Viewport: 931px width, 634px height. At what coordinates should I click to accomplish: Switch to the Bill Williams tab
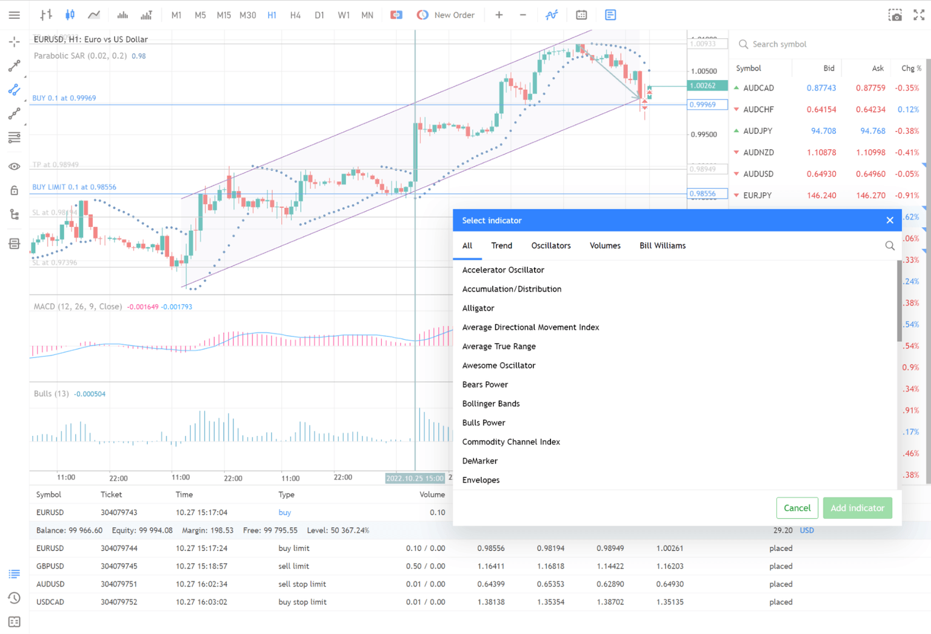coord(662,245)
